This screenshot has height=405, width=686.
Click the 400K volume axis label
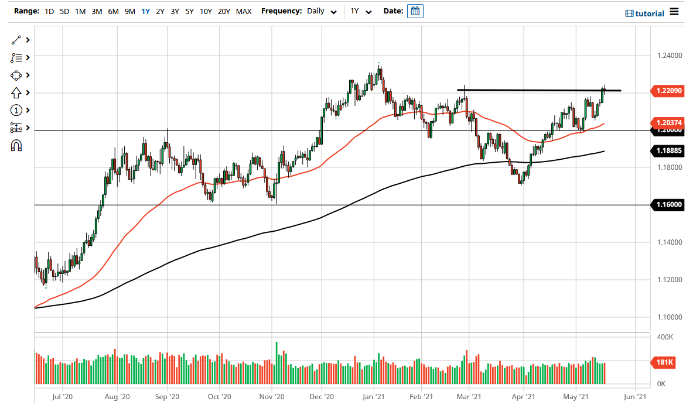(x=665, y=337)
